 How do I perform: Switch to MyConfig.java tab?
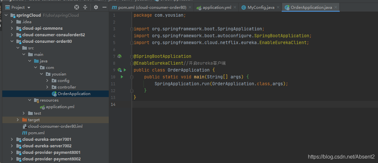coord(260,8)
